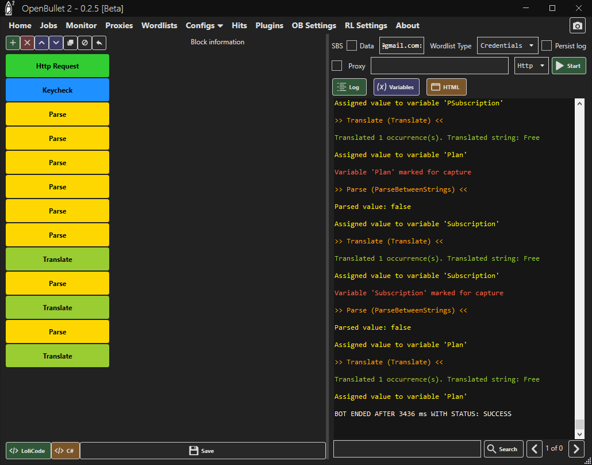Toggle the SBS checkbox

click(x=352, y=45)
